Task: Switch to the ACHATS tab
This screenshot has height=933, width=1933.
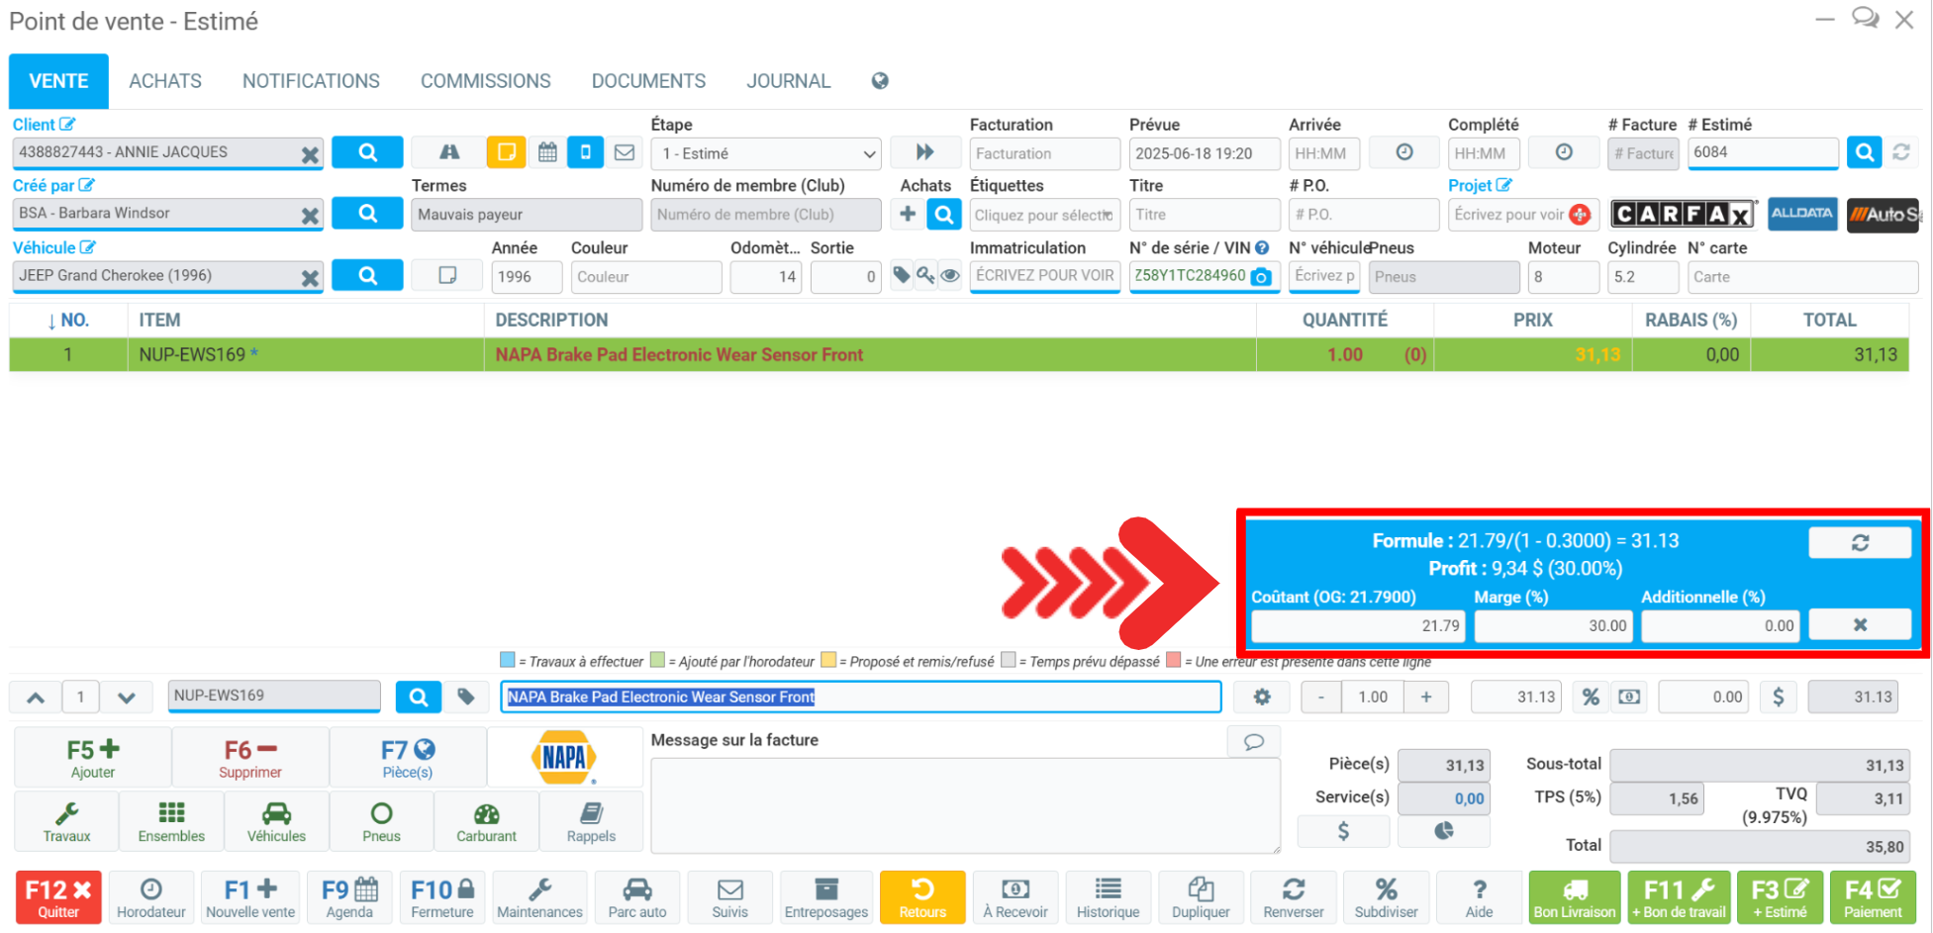Action: [x=165, y=81]
